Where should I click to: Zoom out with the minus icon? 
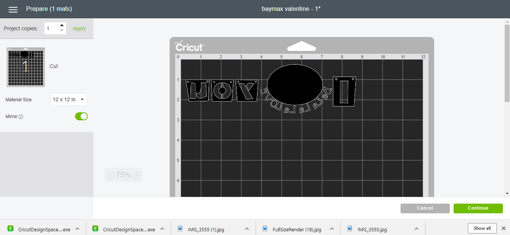[x=110, y=175]
